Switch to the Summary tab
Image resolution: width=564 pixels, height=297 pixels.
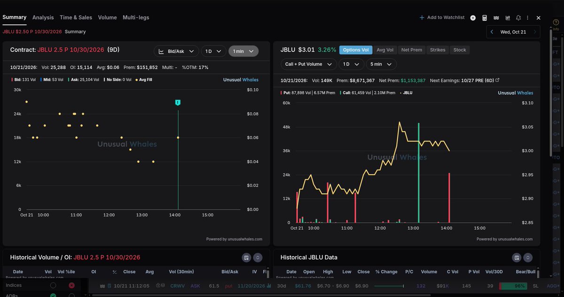click(14, 17)
